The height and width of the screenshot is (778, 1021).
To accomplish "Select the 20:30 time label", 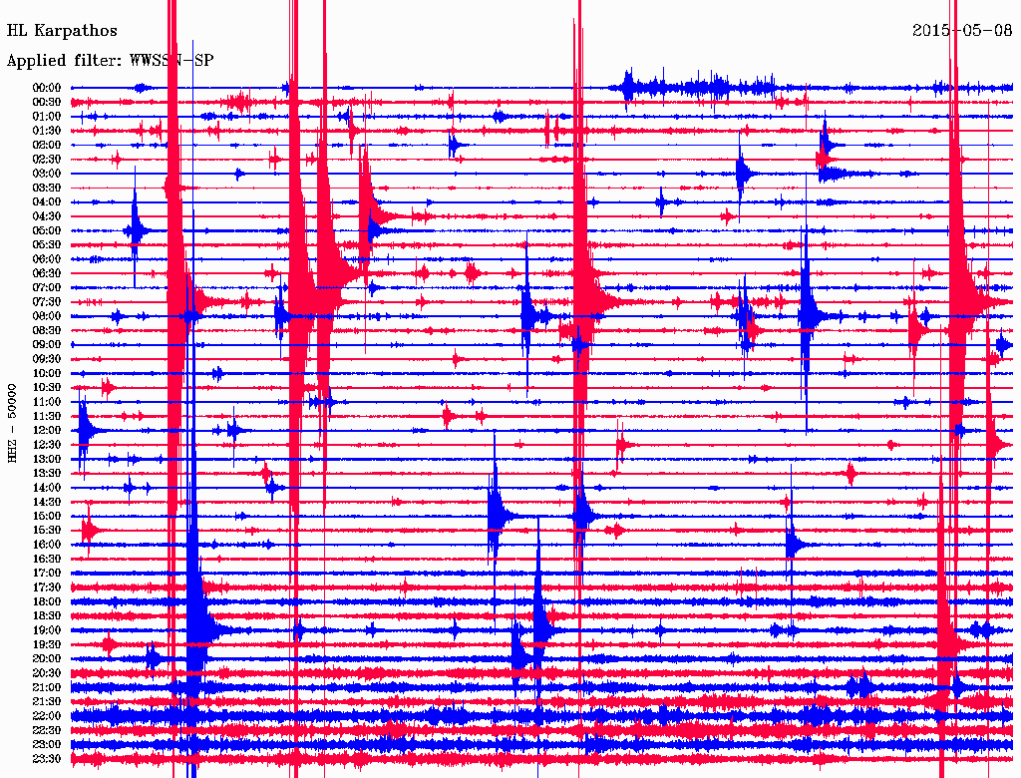I will coord(47,673).
